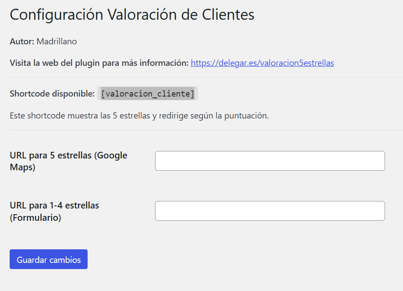Click the word 'Clientes' in the page title
Screen dimensions: 403x291
click(228, 14)
